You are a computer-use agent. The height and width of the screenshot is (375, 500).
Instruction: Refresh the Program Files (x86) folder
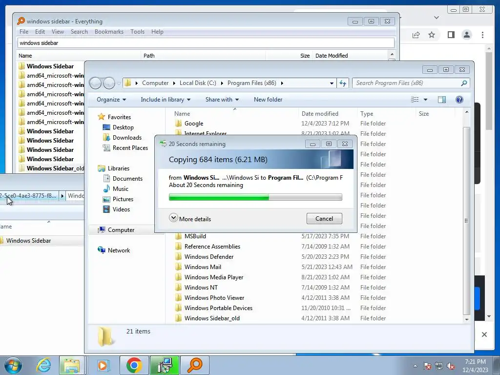pos(343,83)
